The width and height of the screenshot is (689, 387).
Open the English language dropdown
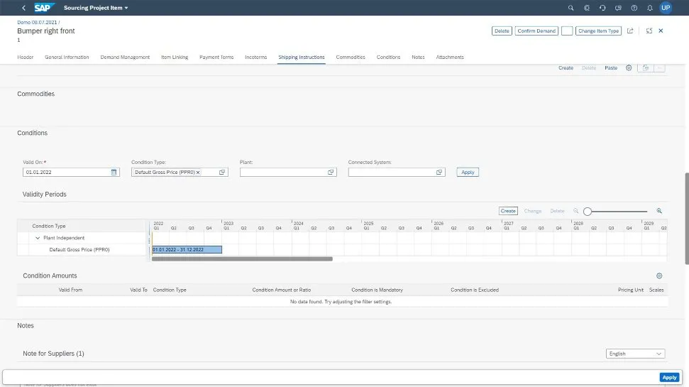(636, 354)
